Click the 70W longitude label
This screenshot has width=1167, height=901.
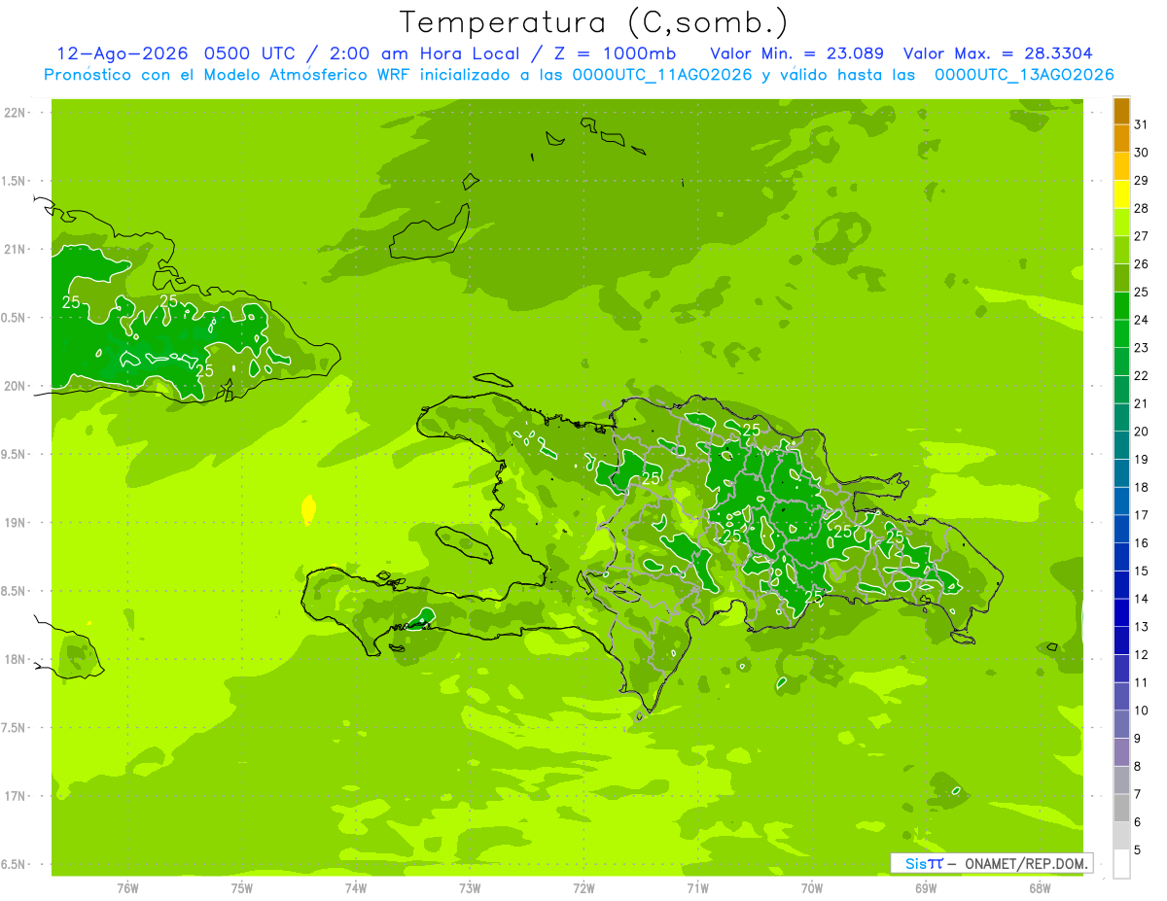point(812,887)
